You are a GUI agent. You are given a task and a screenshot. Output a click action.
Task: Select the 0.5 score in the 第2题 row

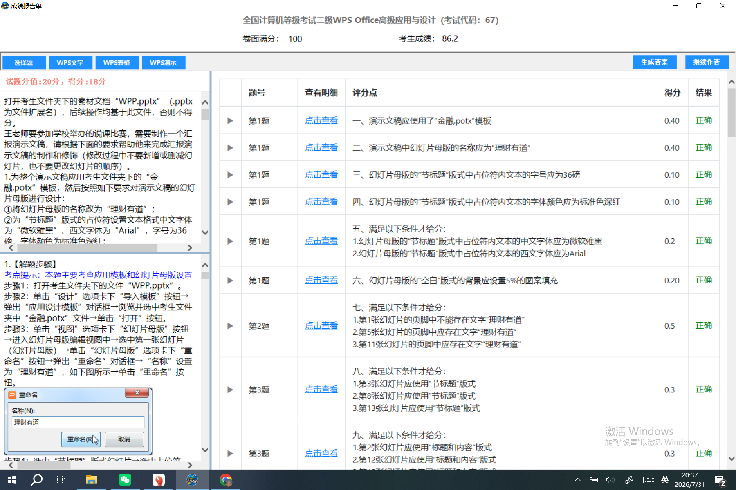coord(669,326)
